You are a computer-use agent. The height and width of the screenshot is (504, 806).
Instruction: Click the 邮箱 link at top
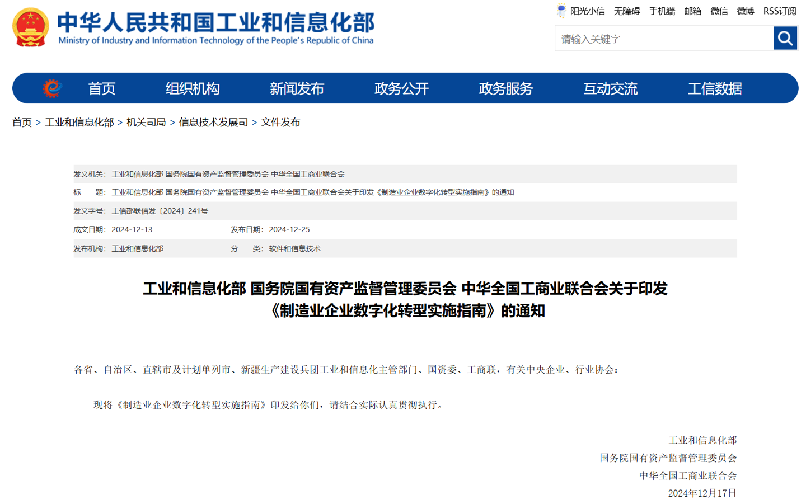[692, 11]
